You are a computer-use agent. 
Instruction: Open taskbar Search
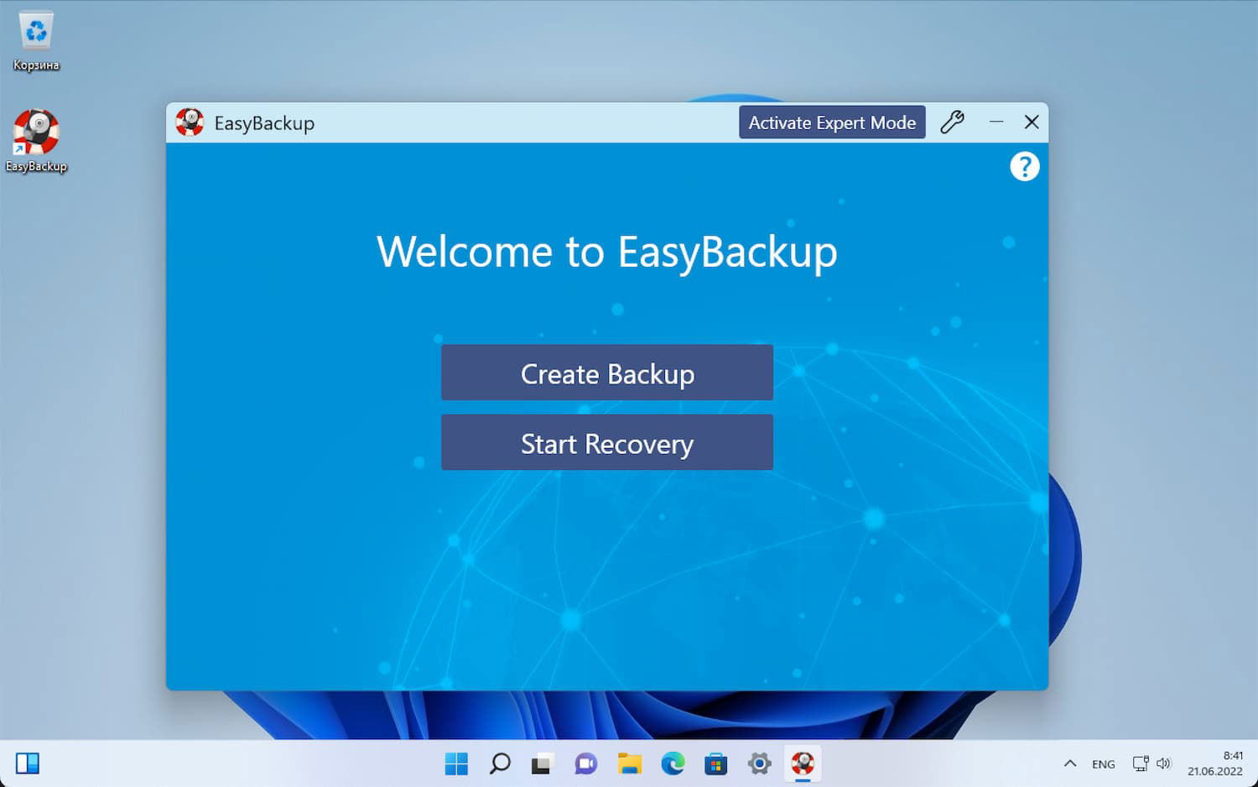click(x=500, y=764)
